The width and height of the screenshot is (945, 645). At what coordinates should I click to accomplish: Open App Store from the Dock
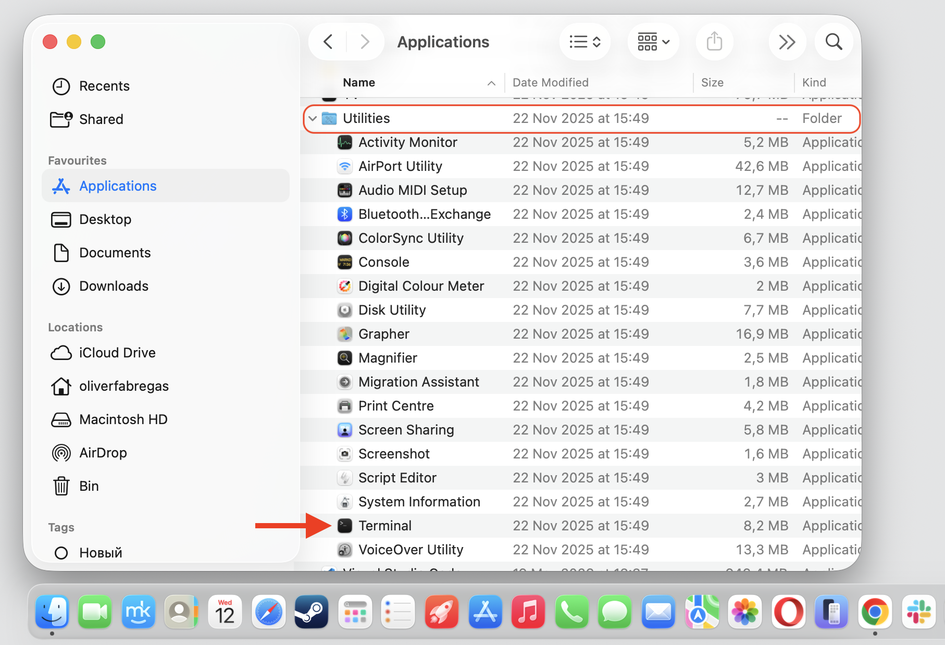coord(485,612)
